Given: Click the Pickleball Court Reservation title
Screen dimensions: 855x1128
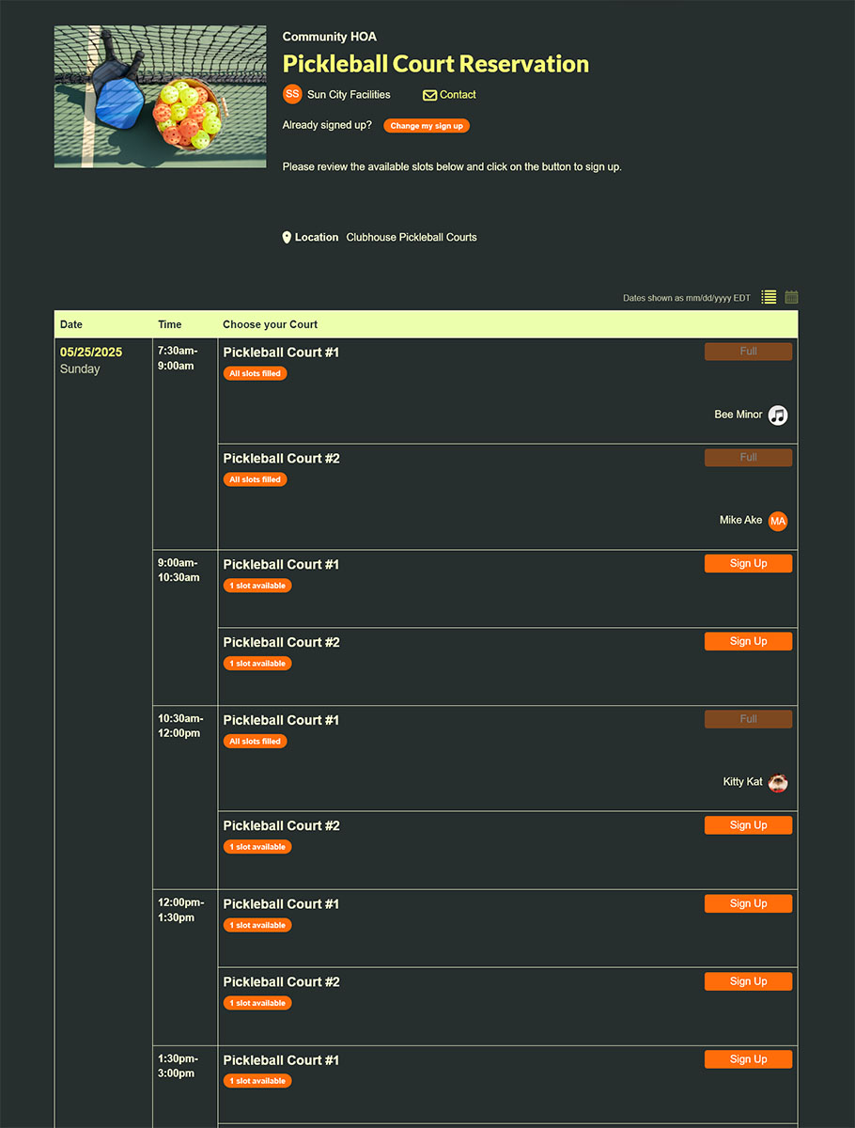Looking at the screenshot, I should tap(435, 64).
